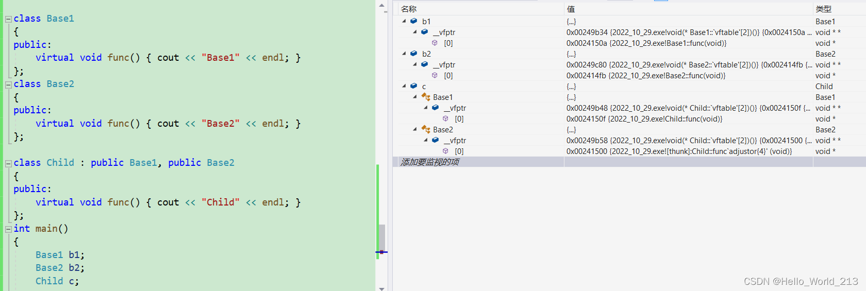Click "Base1 b1;" declaration in main
This screenshot has height=291, width=866.
pos(60,255)
